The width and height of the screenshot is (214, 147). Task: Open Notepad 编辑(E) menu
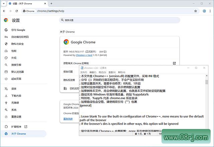(x=93, y=72)
